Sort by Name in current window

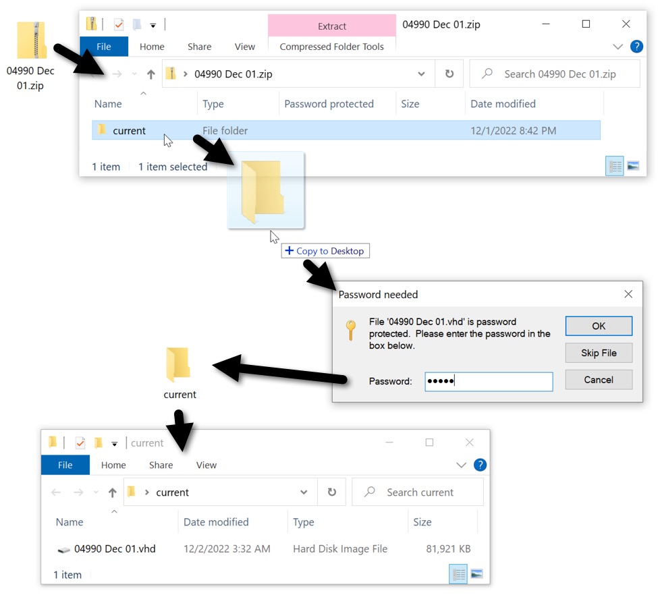[70, 522]
